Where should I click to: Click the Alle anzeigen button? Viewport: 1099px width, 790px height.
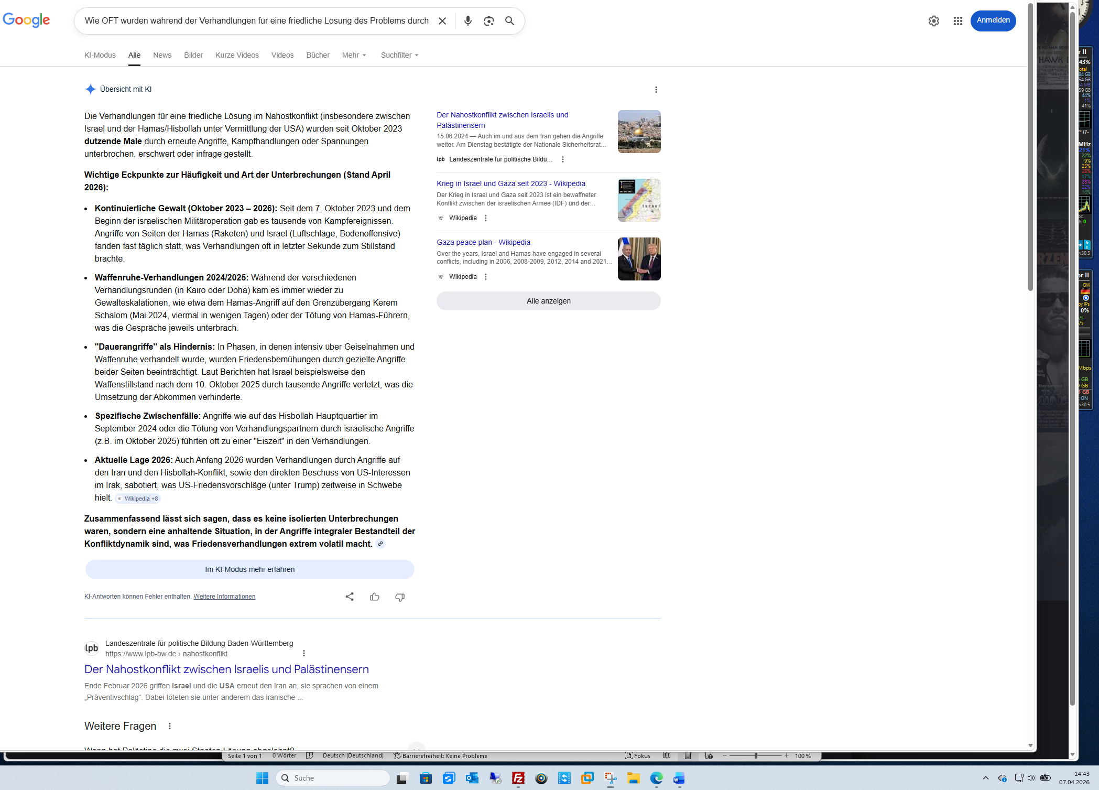(548, 301)
